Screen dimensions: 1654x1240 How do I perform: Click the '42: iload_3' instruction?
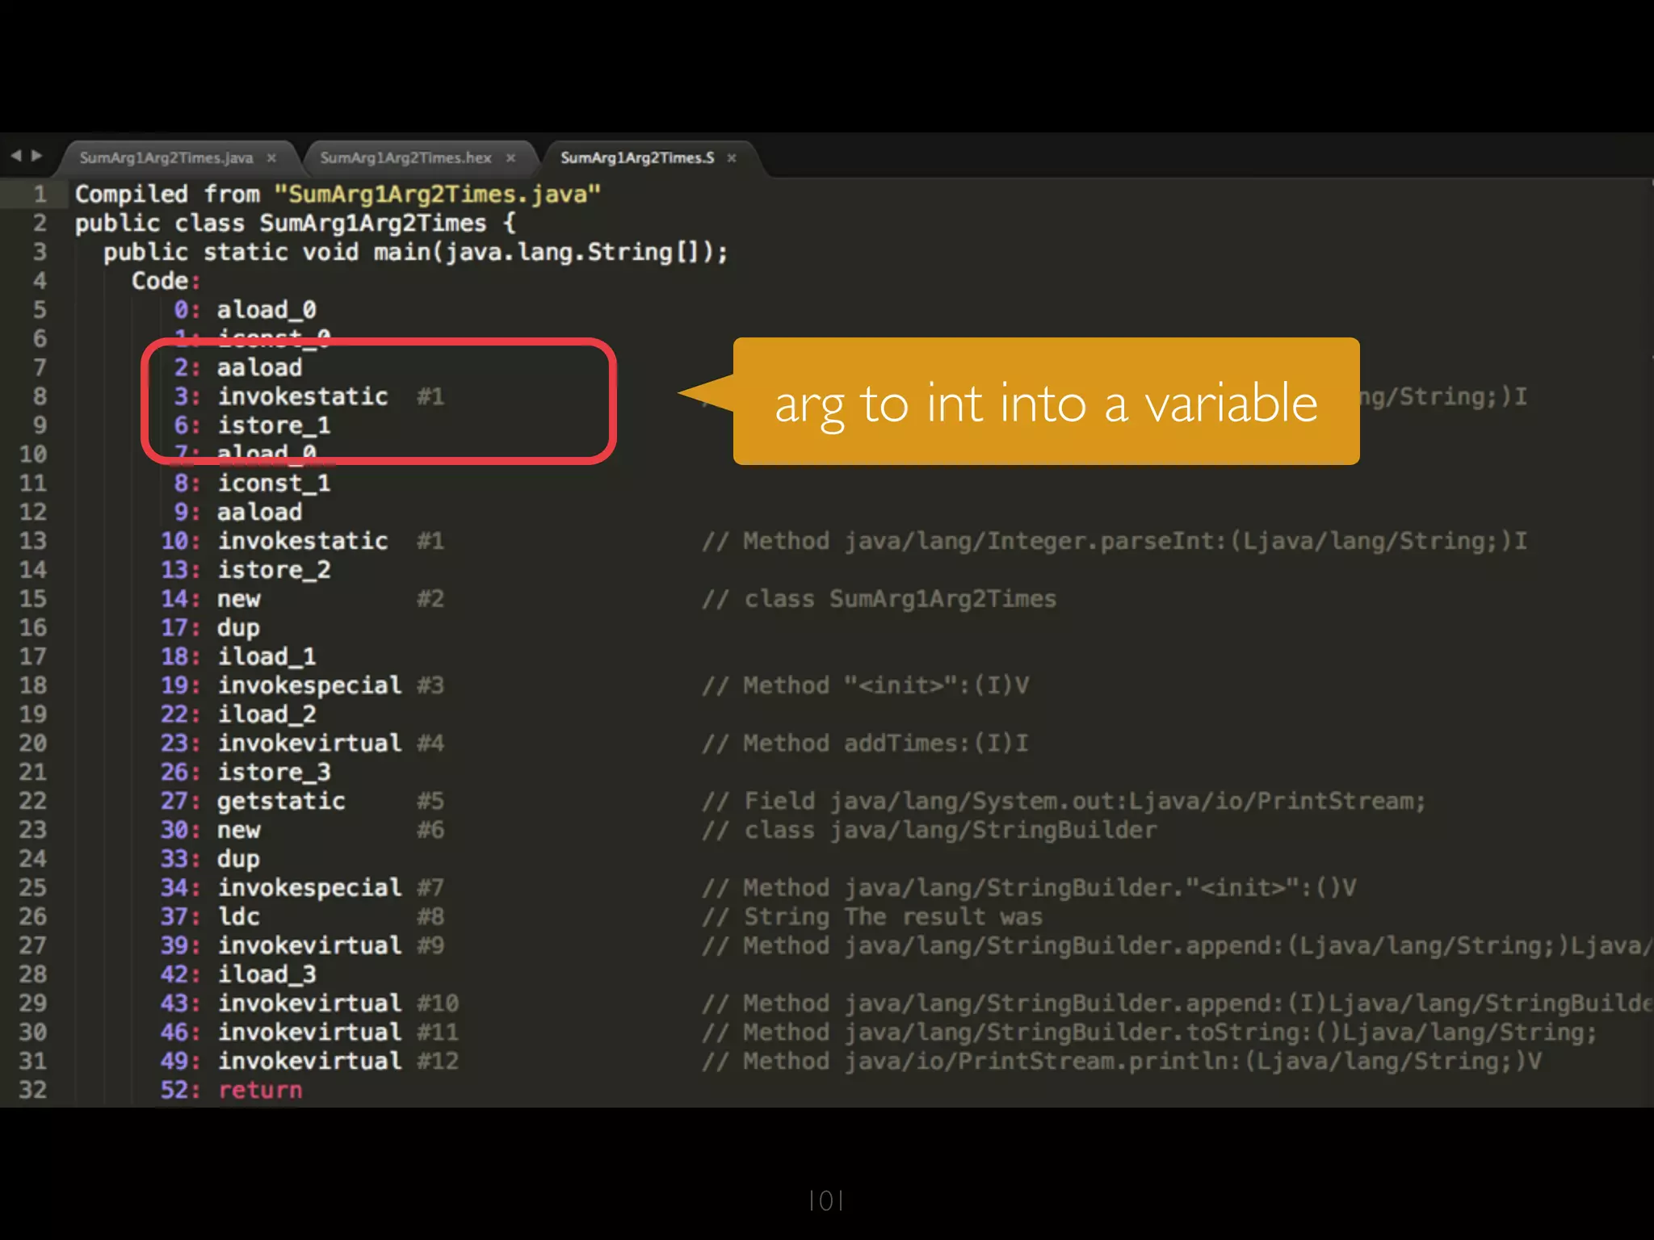coord(238,974)
